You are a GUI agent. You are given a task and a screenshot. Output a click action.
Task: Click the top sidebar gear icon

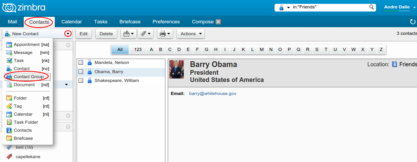click(x=68, y=45)
